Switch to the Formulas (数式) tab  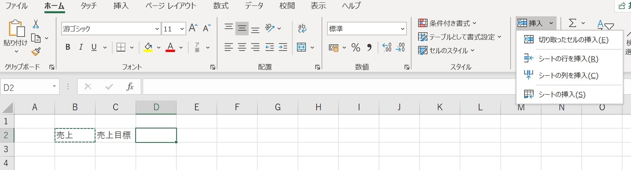pyautogui.click(x=221, y=6)
